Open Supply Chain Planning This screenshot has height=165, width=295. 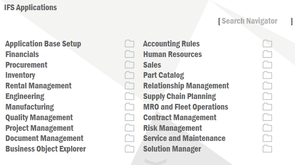pos(179,97)
